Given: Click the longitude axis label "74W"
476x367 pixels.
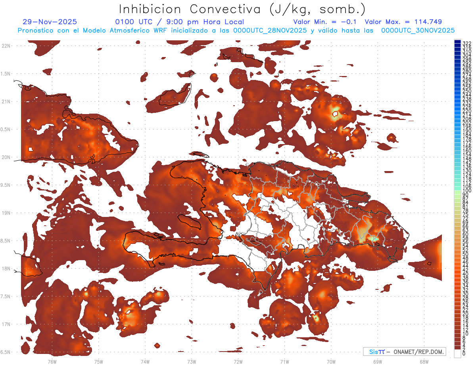Looking at the screenshot, I should coord(145,361).
